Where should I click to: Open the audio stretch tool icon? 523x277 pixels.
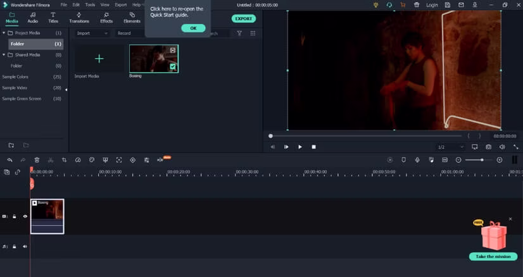pyautogui.click(x=160, y=160)
